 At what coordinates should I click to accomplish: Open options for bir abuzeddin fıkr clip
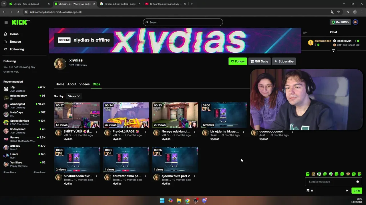[x=97, y=176]
